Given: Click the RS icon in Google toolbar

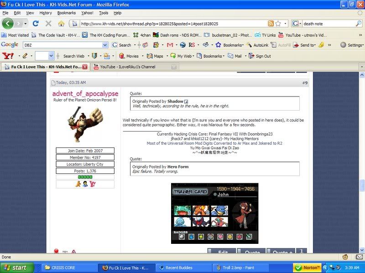Looking at the screenshot, I should (x=192, y=45).
